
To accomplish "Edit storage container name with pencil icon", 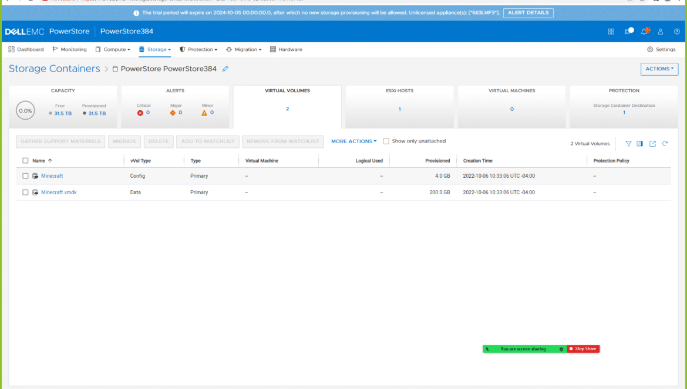I will pyautogui.click(x=225, y=69).
